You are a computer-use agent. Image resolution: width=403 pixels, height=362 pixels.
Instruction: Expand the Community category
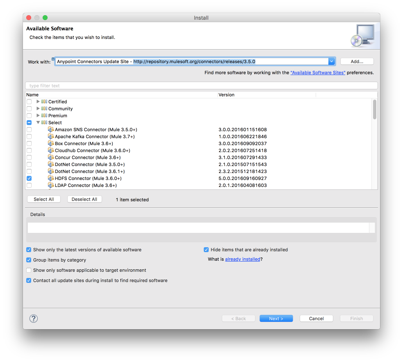(x=38, y=109)
